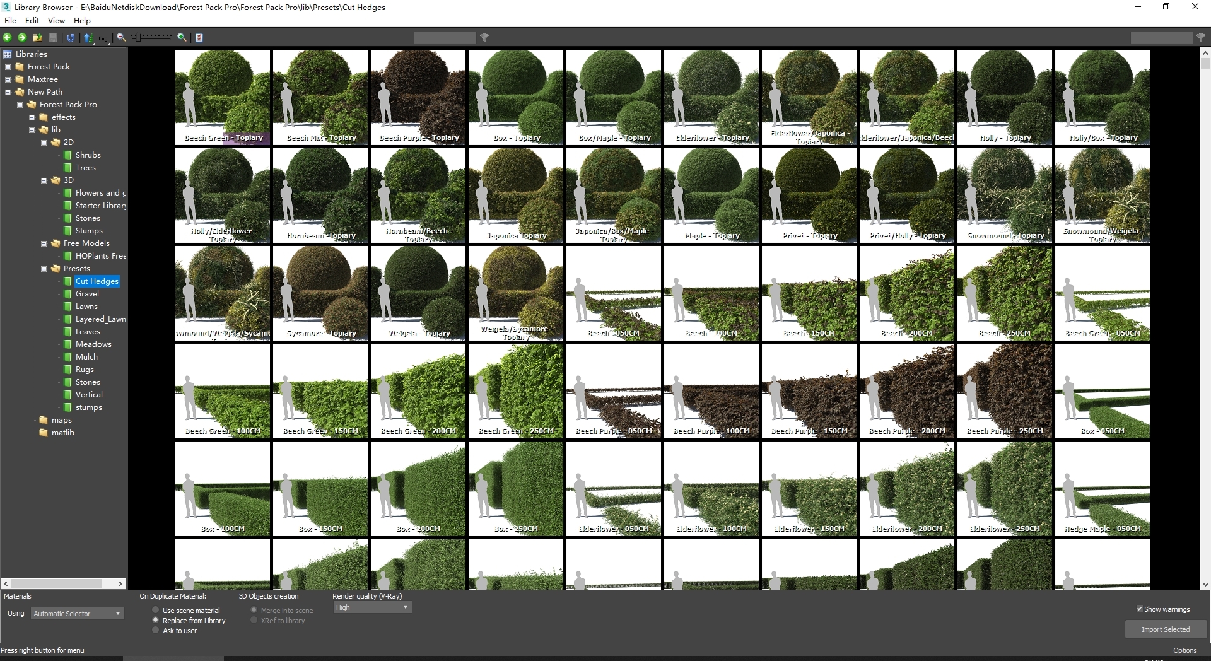The width and height of the screenshot is (1211, 661).
Task: Click the green forward arrow in the toolbar
Action: point(22,38)
